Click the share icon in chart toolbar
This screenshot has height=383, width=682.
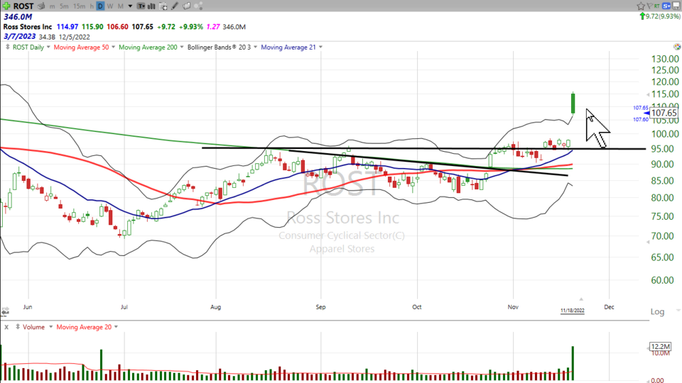[x=198, y=6]
